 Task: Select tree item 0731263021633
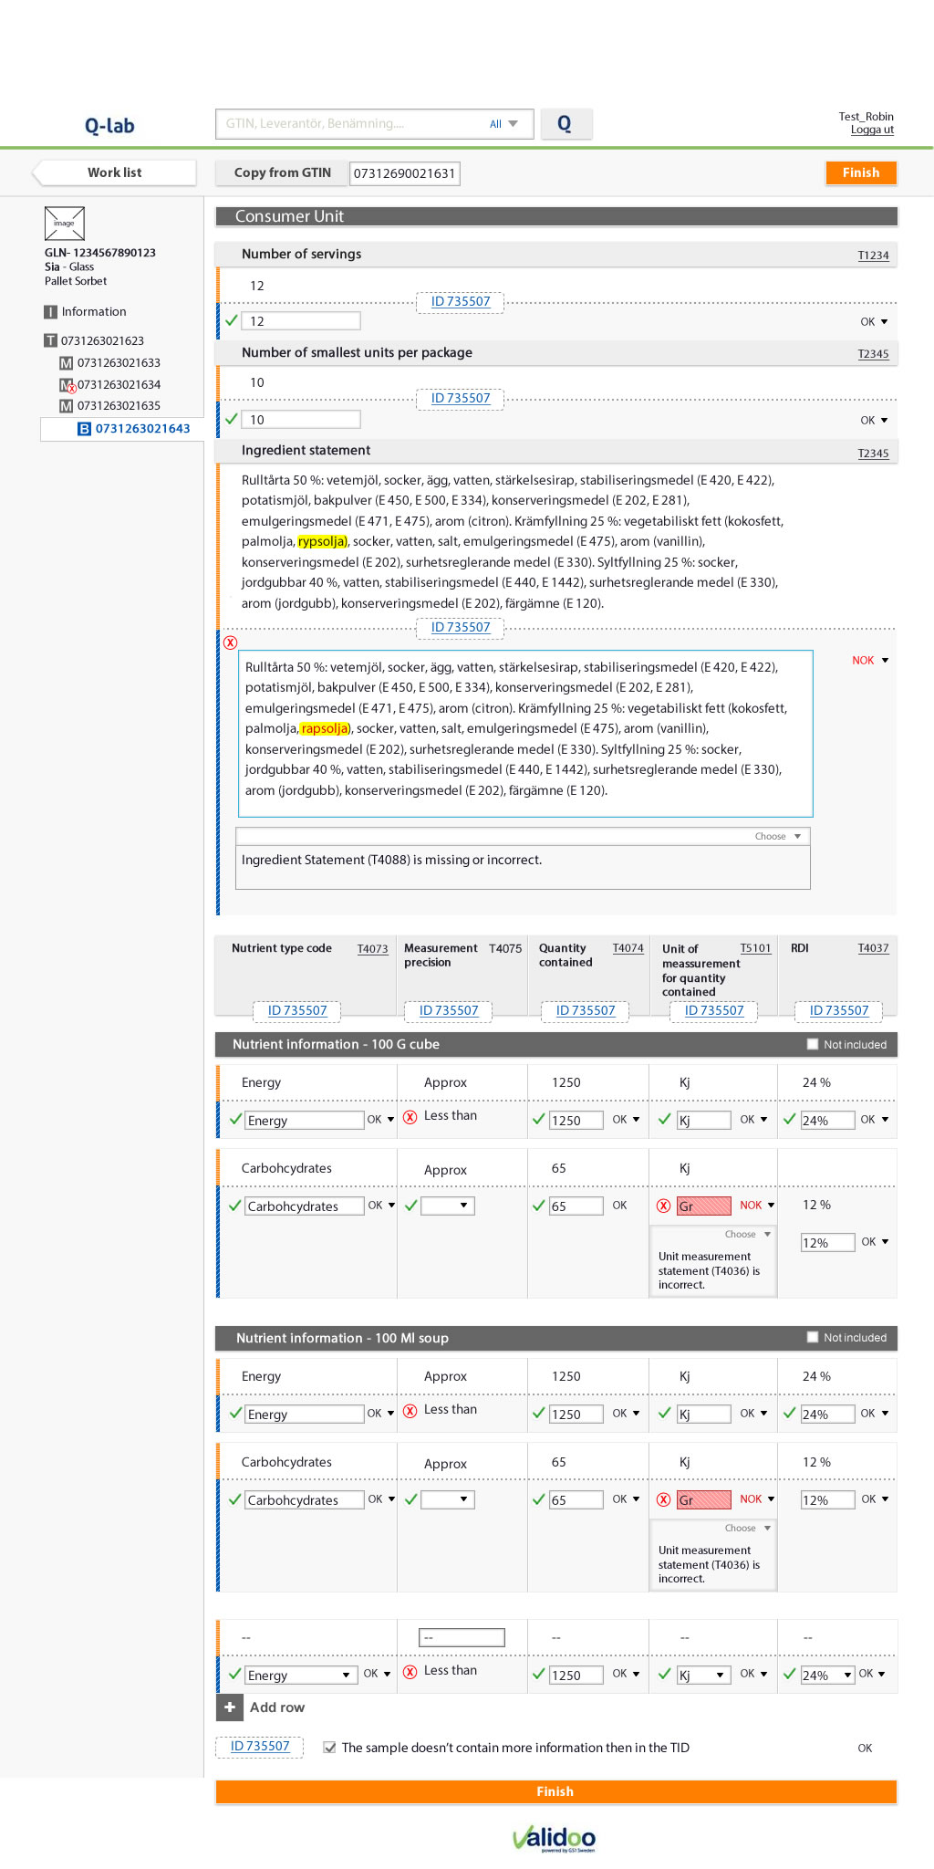coord(119,363)
